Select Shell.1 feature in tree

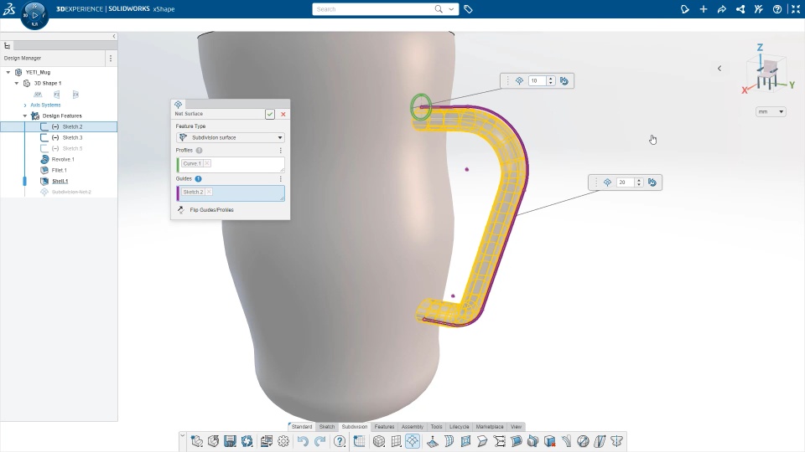pos(60,181)
